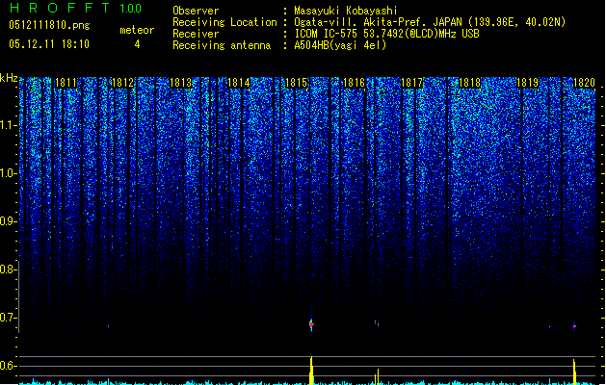Viewport: 606px width, 385px height.
Task: Click the faint meteor echo after 1816
Action: pyautogui.click(x=377, y=323)
